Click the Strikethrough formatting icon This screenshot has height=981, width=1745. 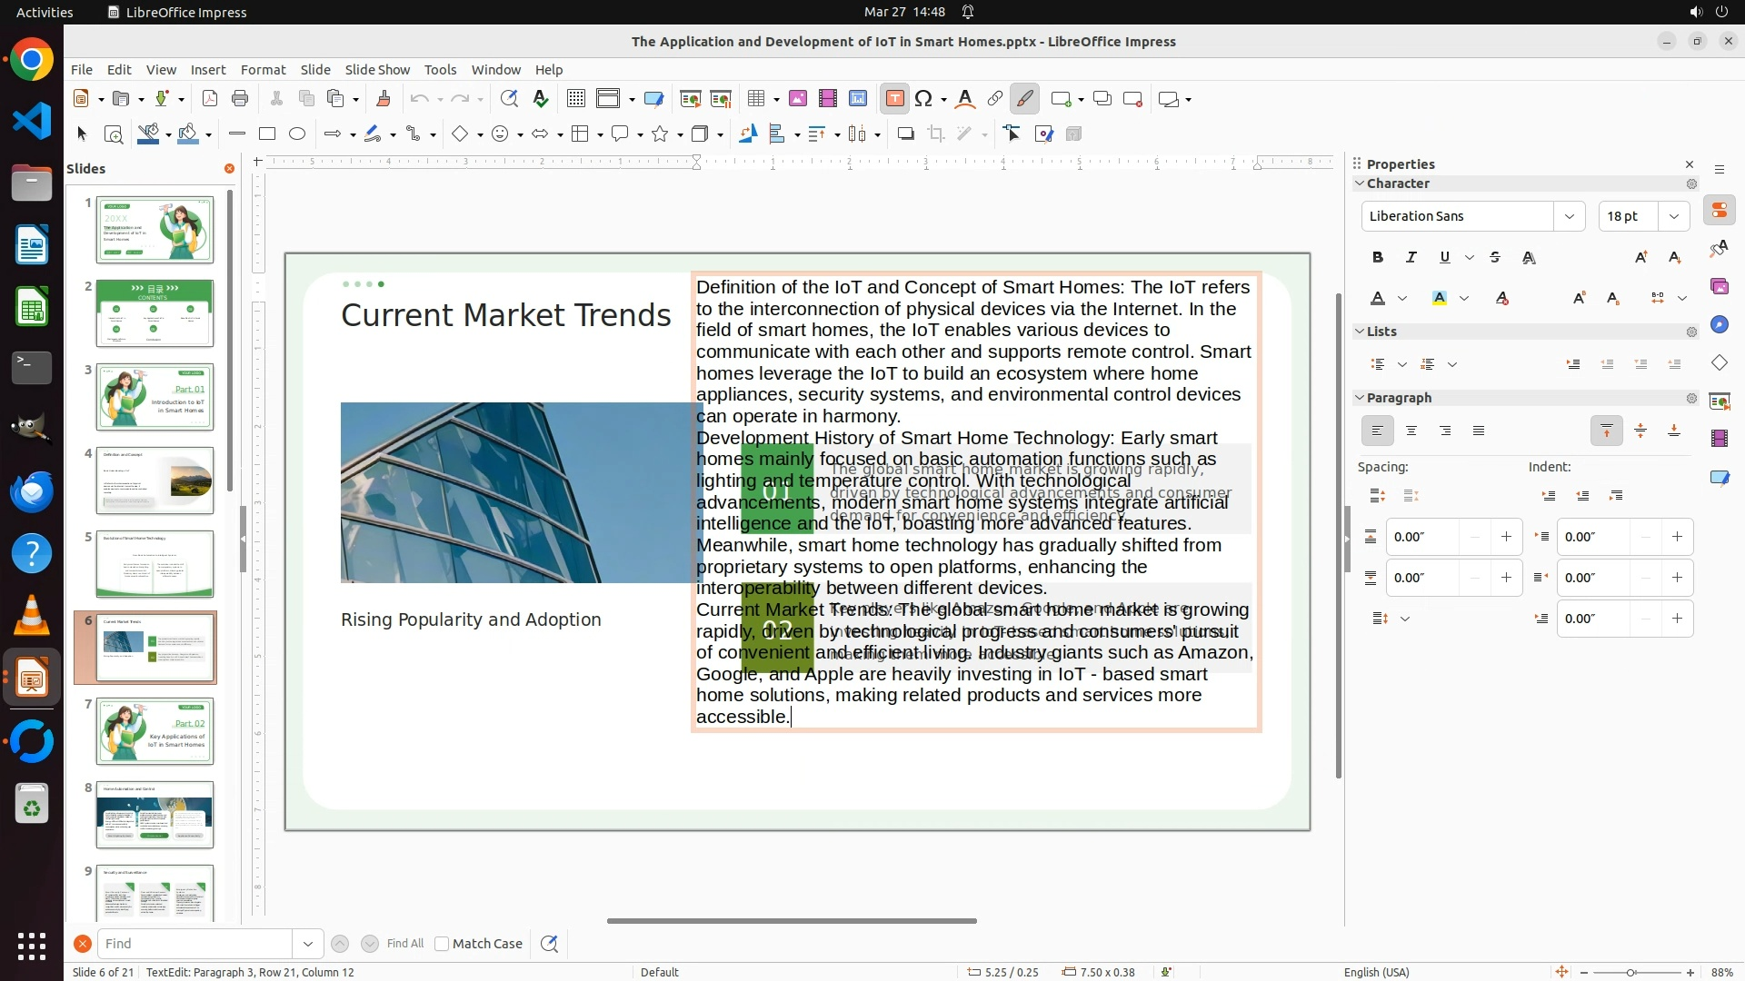1495,258
